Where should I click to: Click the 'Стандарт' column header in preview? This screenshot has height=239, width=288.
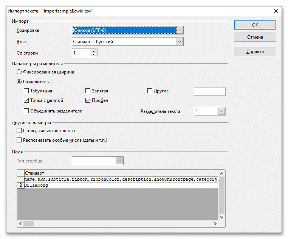click(x=34, y=173)
